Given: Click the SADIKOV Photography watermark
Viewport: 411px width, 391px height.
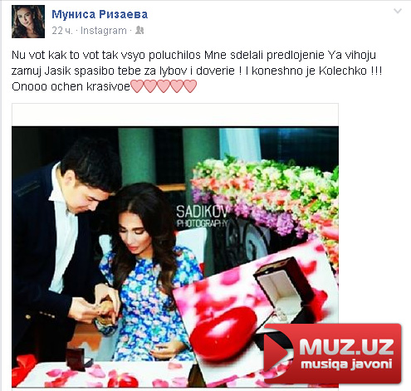Looking at the screenshot, I should tap(203, 216).
